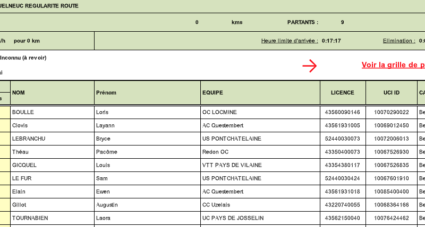Image resolution: width=425 pixels, height=227 pixels.
Task: Select the LICENCE column header
Action: tap(342, 93)
